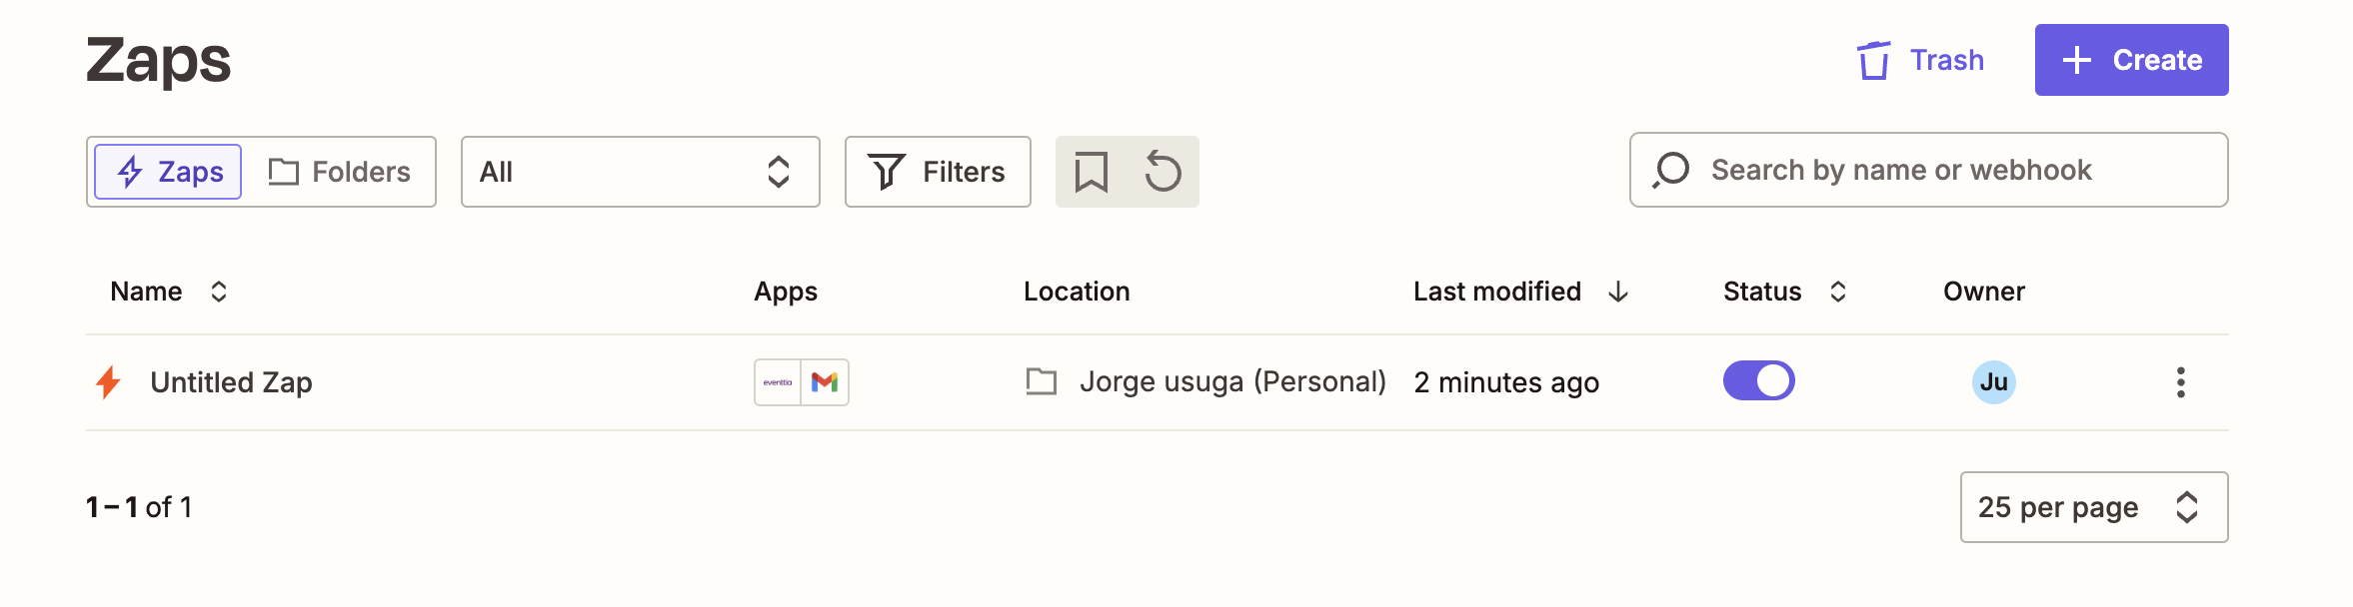Open the Untitled Zap name link
The height and width of the screenshot is (607, 2353).
pyautogui.click(x=231, y=382)
